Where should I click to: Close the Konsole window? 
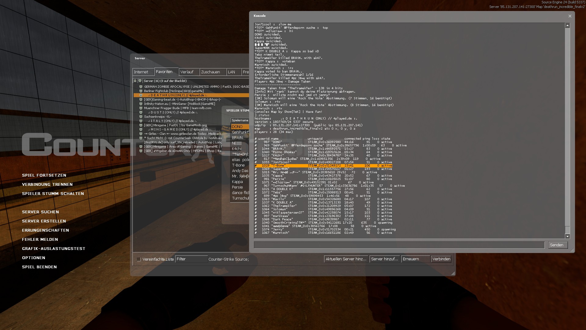[x=570, y=16]
